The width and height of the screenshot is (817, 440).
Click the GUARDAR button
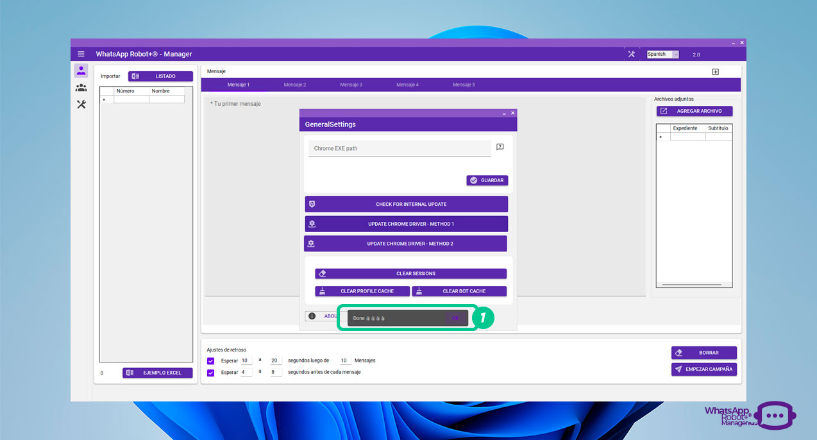(x=487, y=180)
